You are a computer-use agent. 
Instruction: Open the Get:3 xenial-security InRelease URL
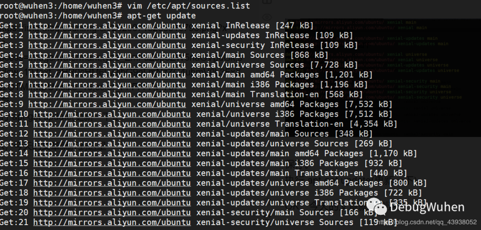[107, 45]
